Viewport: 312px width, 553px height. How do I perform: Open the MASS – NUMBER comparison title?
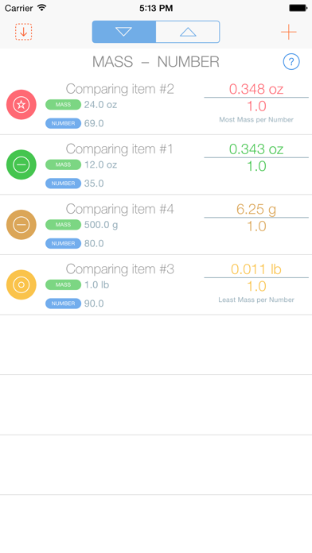pos(156,62)
